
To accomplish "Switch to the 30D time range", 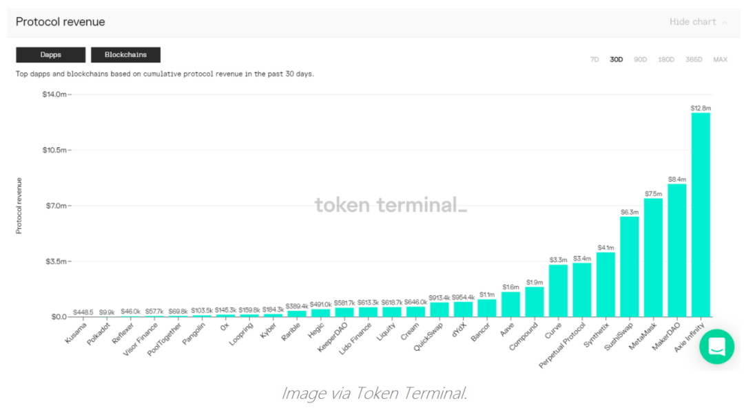I will point(616,60).
